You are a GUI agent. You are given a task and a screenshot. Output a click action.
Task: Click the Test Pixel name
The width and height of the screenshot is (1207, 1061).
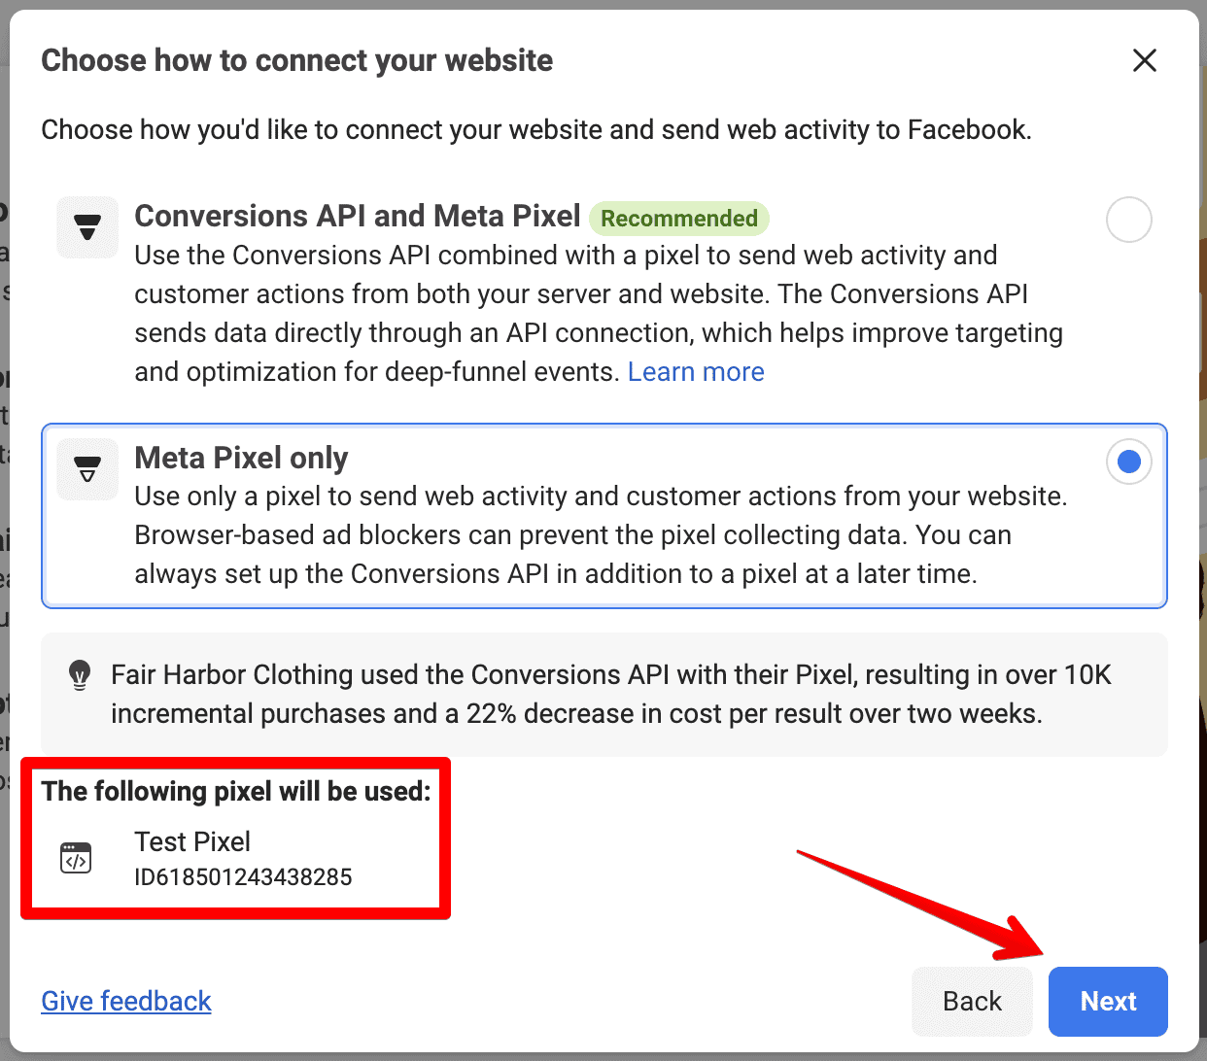click(x=192, y=841)
